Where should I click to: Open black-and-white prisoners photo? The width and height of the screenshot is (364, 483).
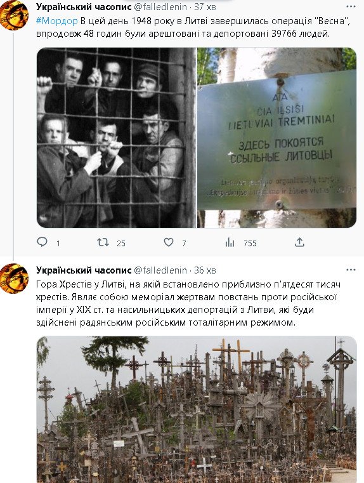coord(116,137)
